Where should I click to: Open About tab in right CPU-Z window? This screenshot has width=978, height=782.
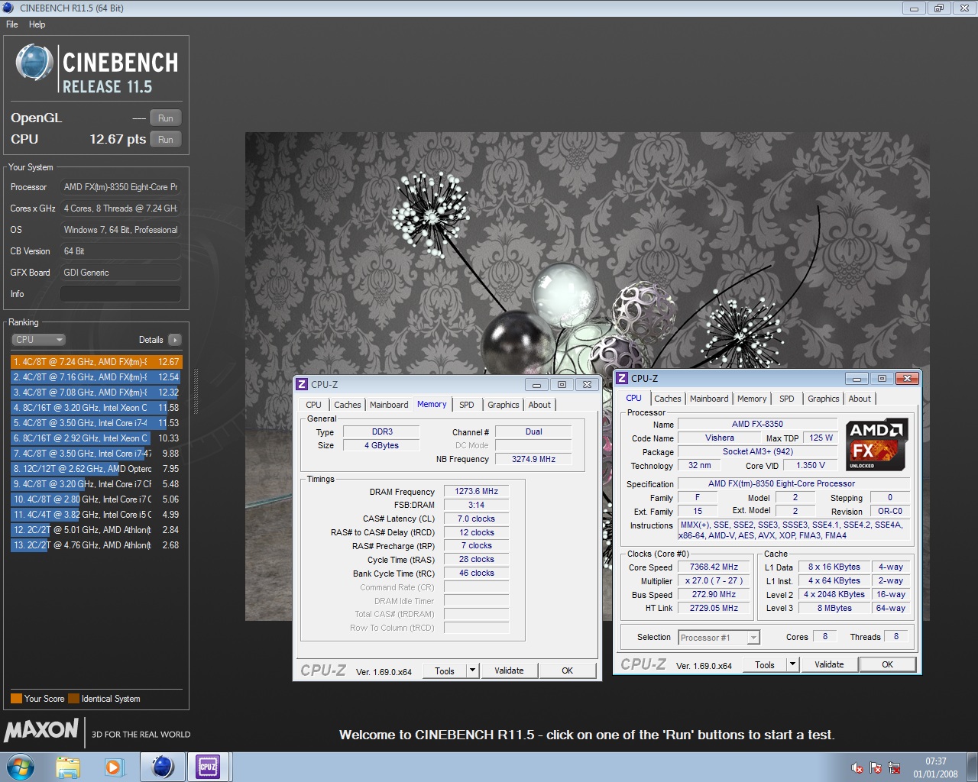point(860,399)
